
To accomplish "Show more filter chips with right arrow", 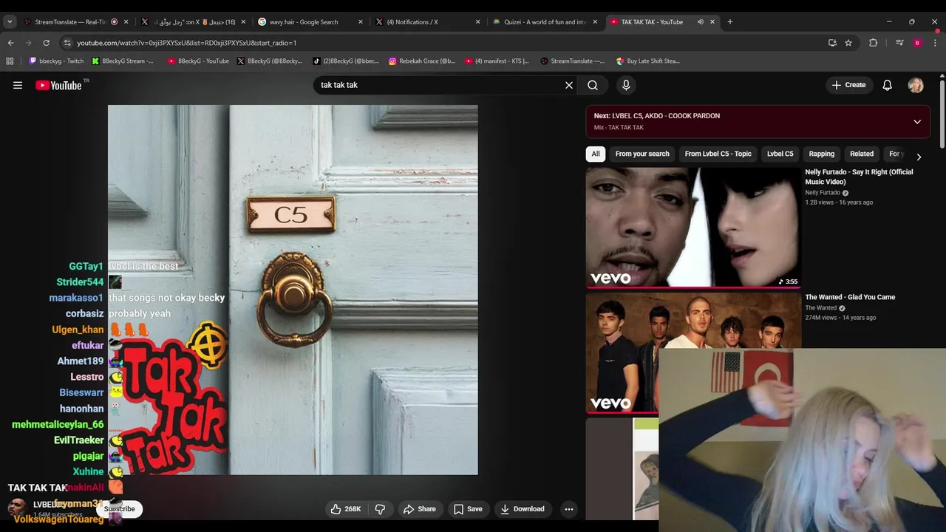I will (x=919, y=157).
